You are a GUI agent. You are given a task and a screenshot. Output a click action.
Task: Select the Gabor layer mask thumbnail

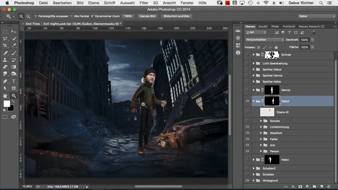[x=272, y=101]
